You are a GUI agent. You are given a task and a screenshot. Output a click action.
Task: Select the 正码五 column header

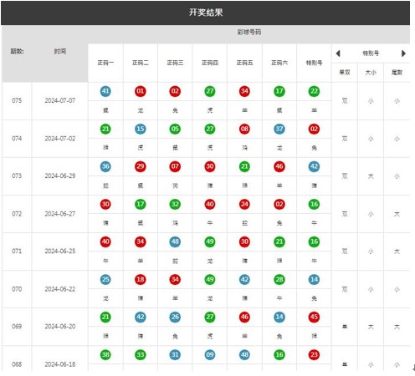(244, 63)
